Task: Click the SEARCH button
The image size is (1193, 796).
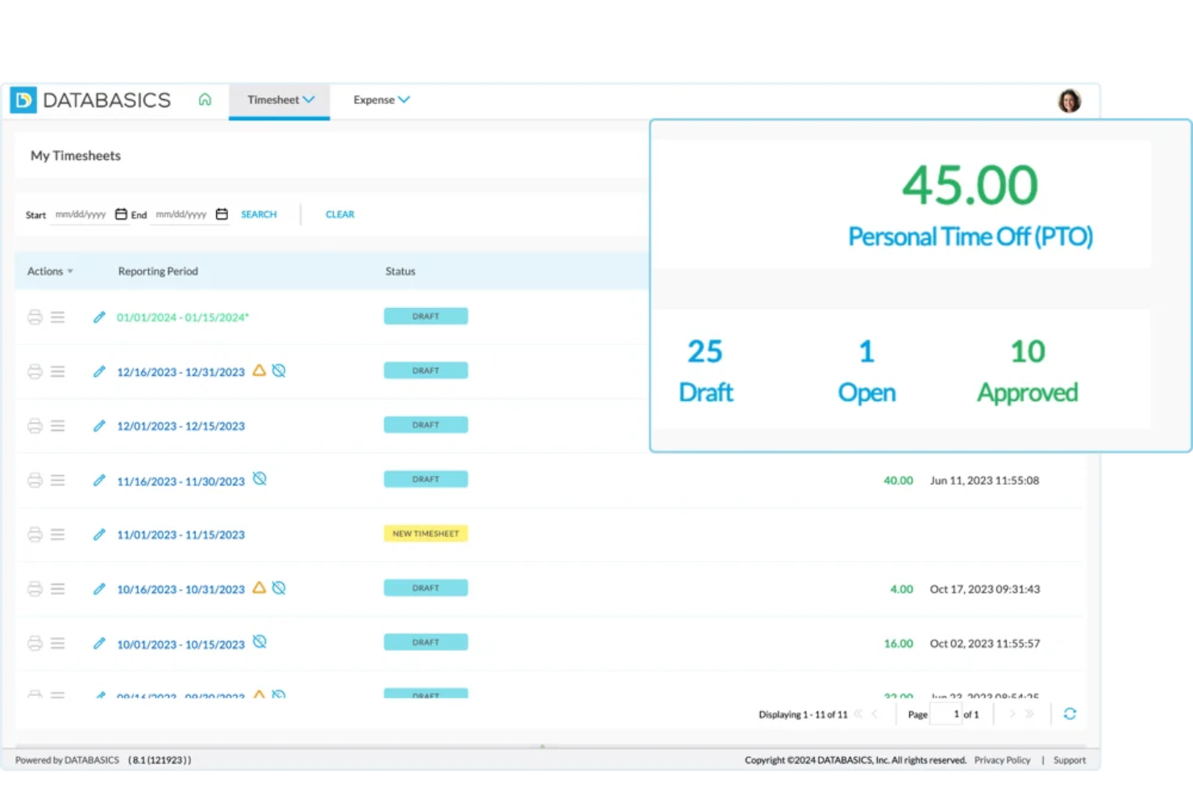Action: [x=259, y=214]
